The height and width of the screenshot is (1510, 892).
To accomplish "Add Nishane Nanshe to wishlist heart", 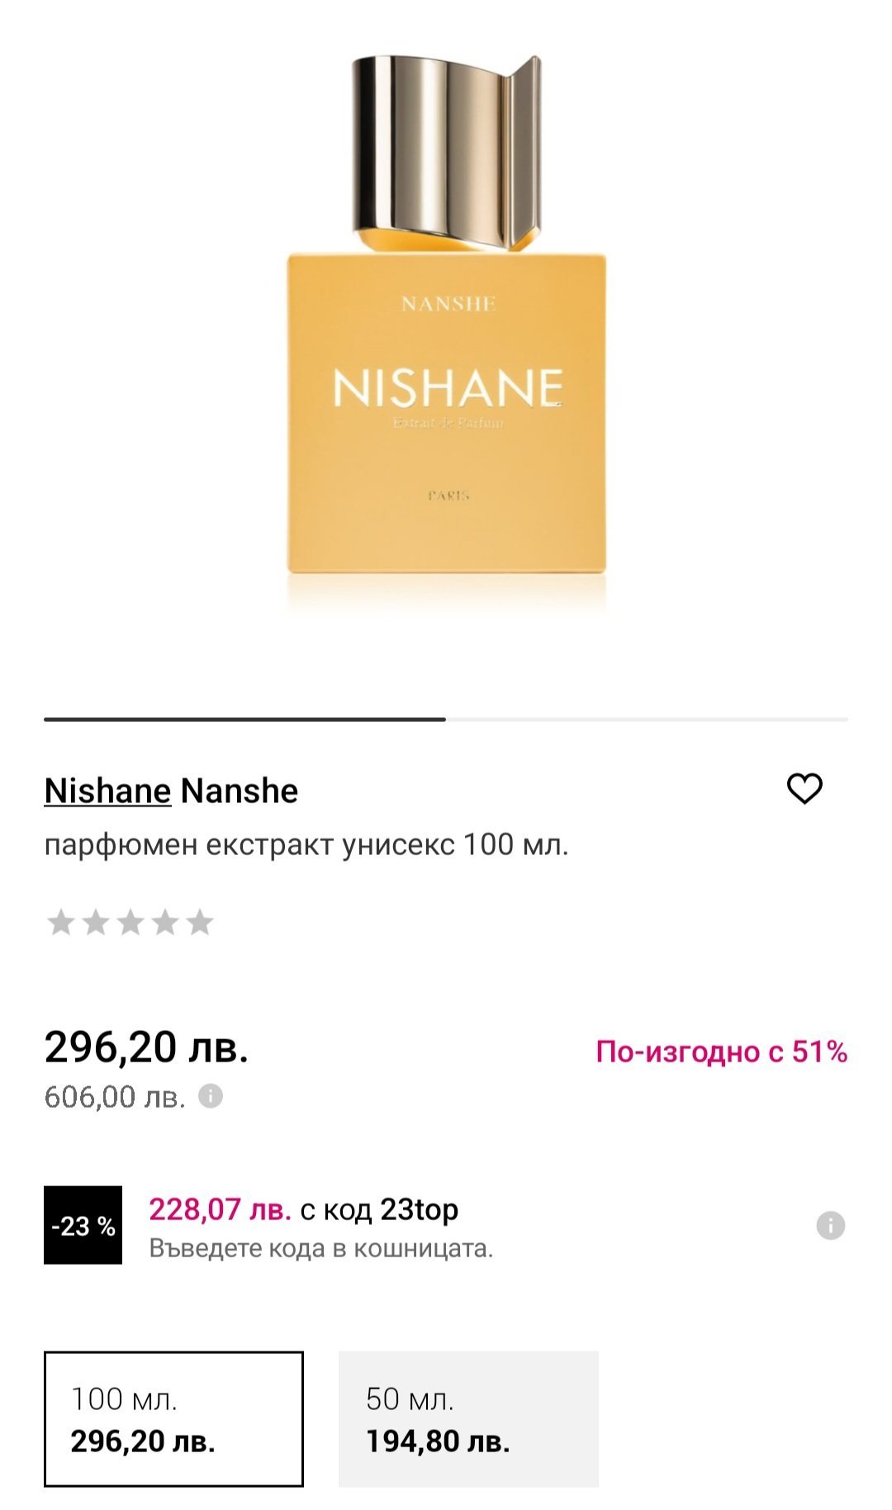I will pyautogui.click(x=804, y=789).
